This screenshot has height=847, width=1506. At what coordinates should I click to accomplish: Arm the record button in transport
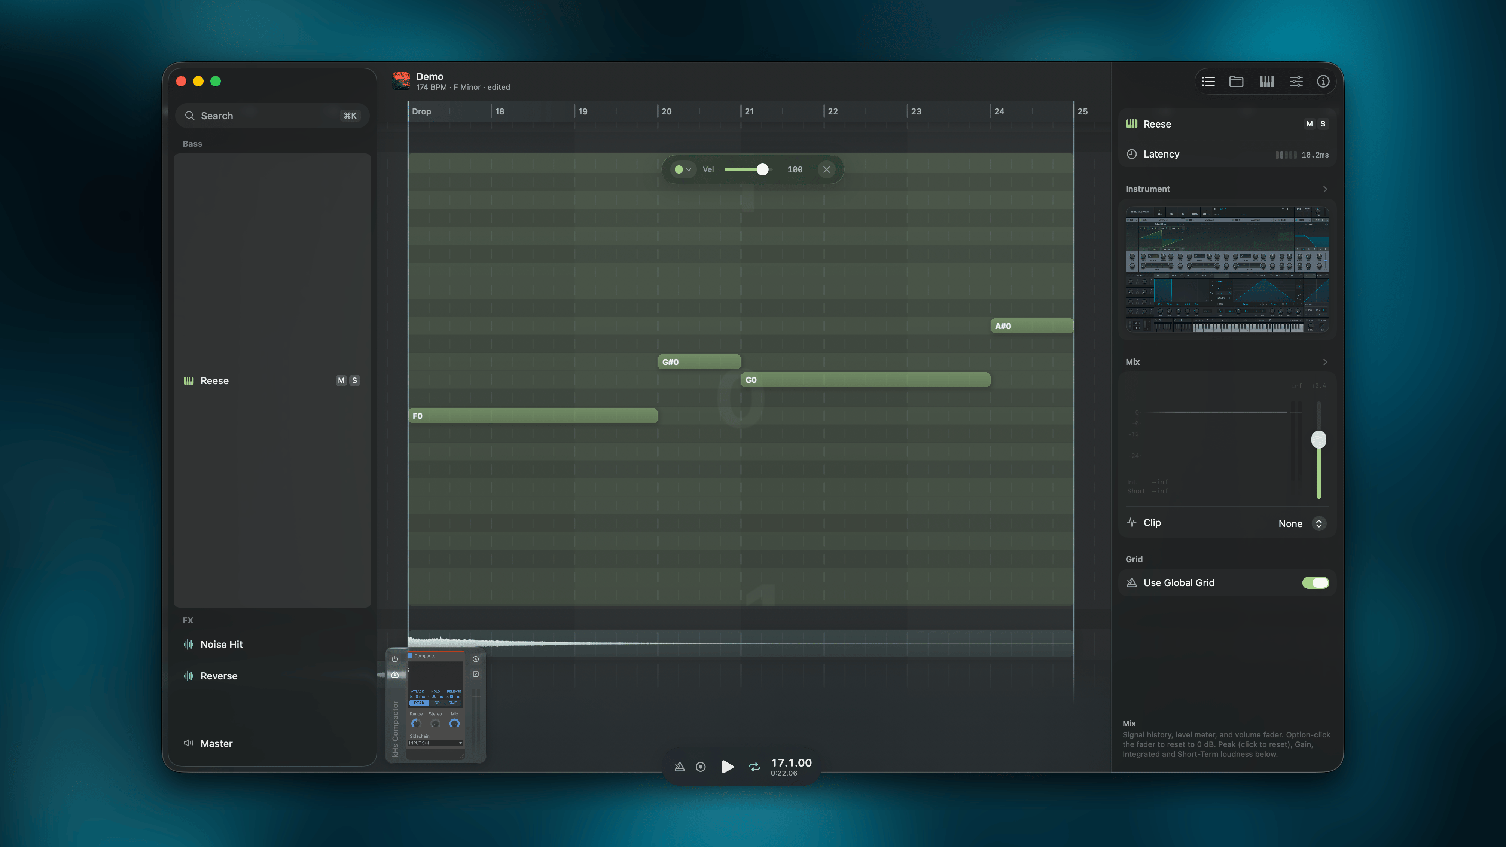(700, 767)
